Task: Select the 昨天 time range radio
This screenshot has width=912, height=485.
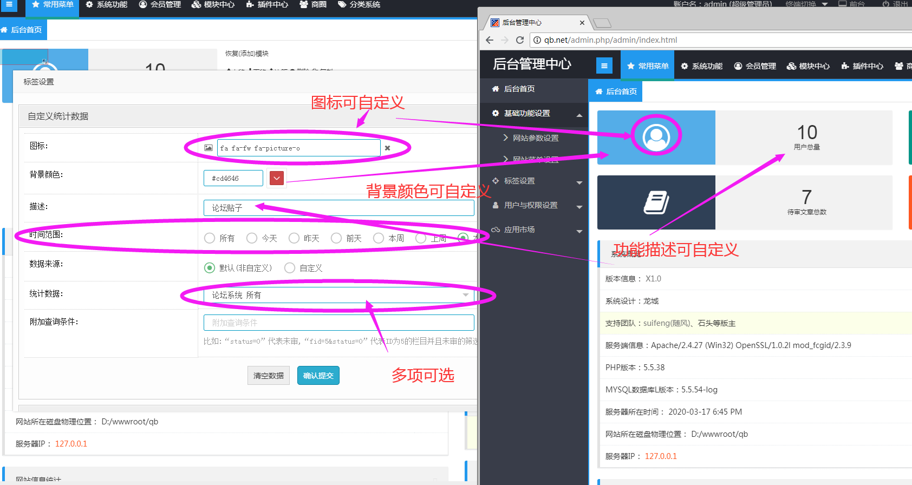Action: [294, 238]
